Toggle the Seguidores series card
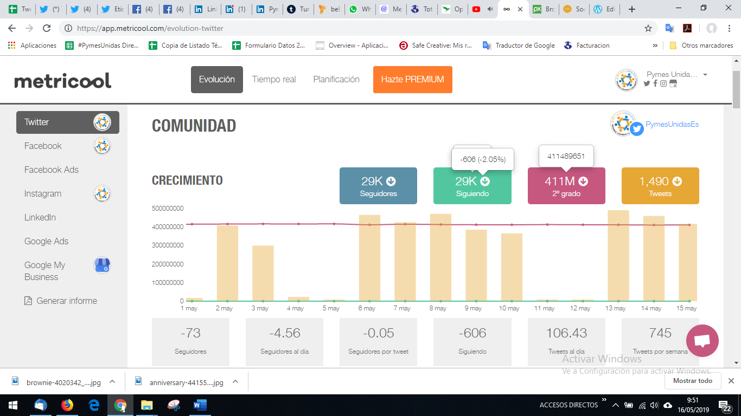The height and width of the screenshot is (416, 741). 378,186
